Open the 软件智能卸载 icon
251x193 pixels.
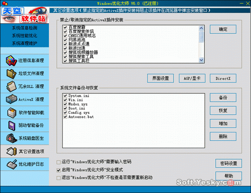tap(12, 113)
